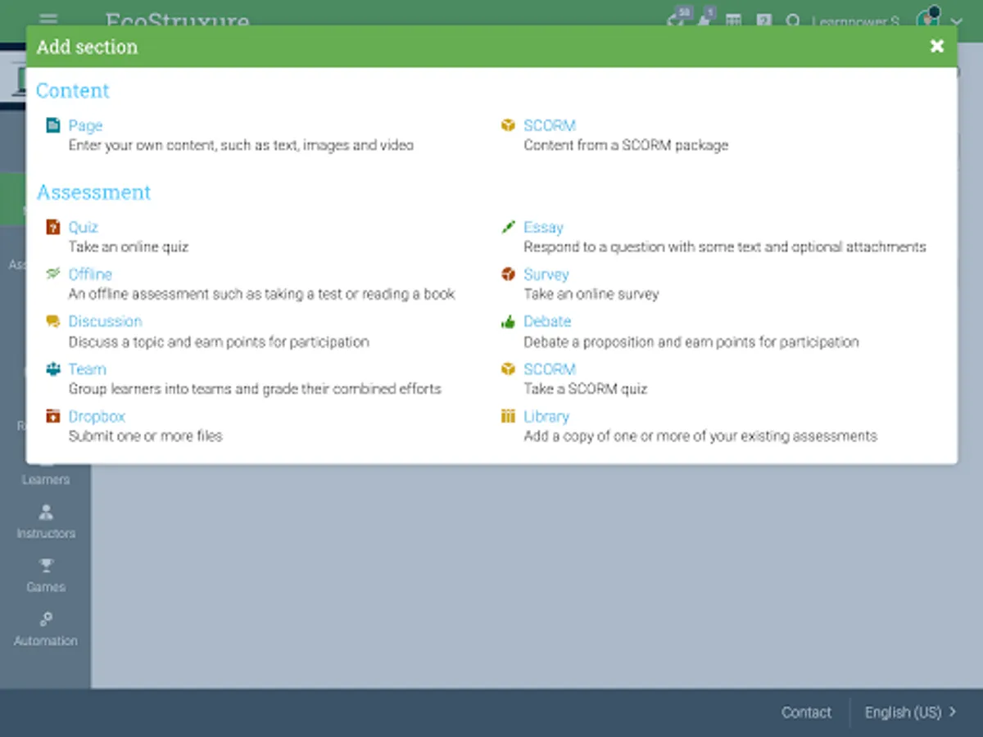Image resolution: width=983 pixels, height=737 pixels.
Task: Click the Team group icon
Action: [53, 369]
